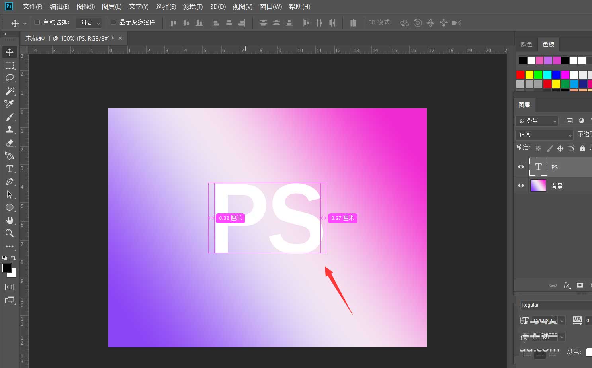592x368 pixels.
Task: Select the Rectangular Marquee tool
Action: tap(10, 65)
